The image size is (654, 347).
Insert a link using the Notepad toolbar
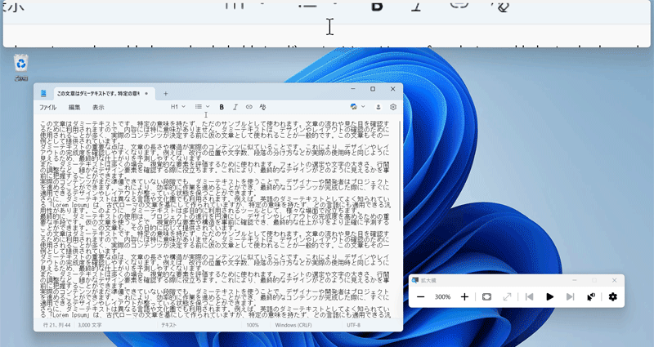click(x=249, y=107)
